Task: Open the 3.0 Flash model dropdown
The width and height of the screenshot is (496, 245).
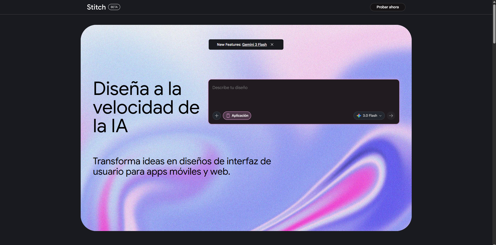Action: pyautogui.click(x=369, y=116)
